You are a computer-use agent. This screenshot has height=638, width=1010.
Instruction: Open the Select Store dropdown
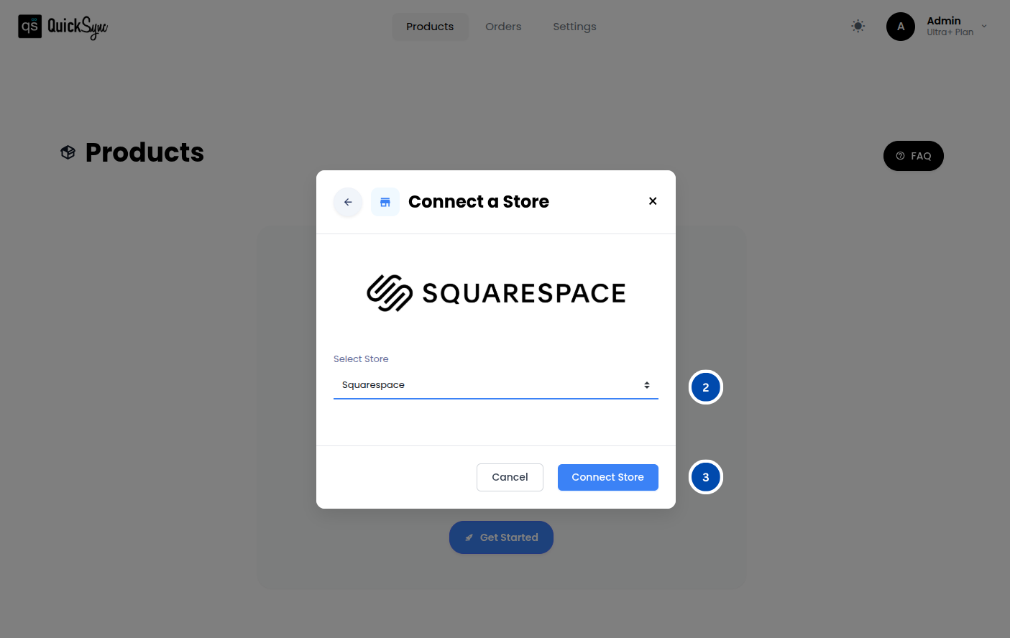496,385
